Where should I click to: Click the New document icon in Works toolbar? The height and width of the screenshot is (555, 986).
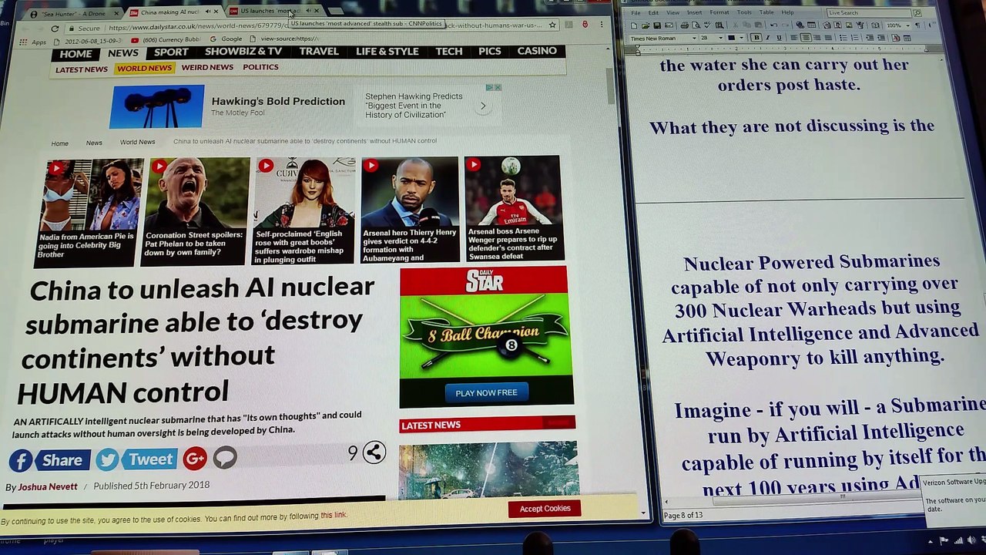(x=633, y=25)
